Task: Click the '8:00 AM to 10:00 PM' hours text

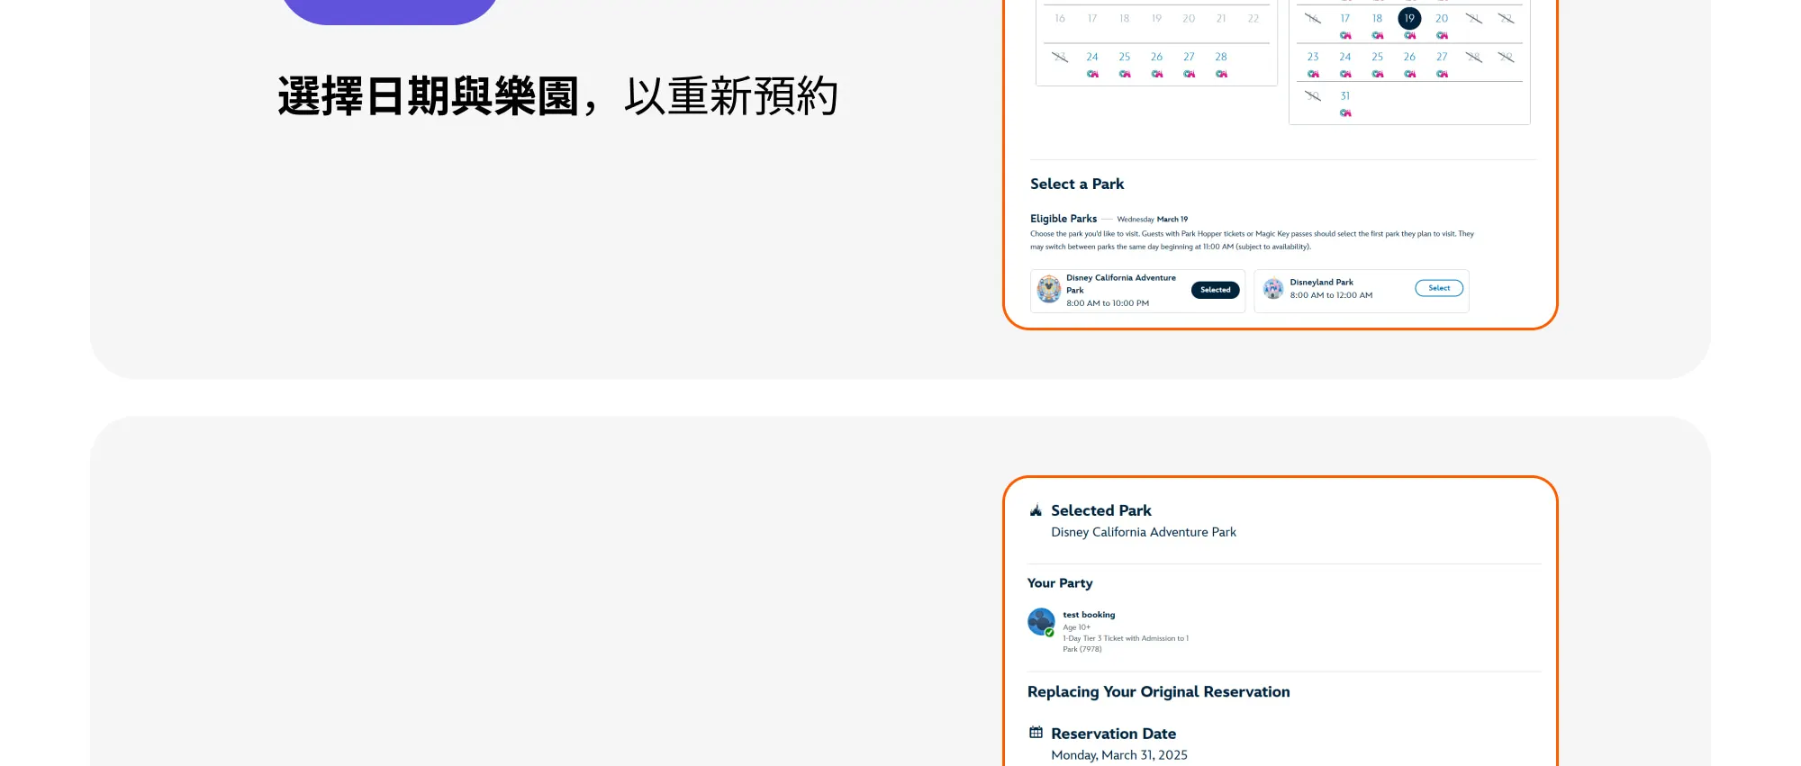Action: (x=1108, y=303)
